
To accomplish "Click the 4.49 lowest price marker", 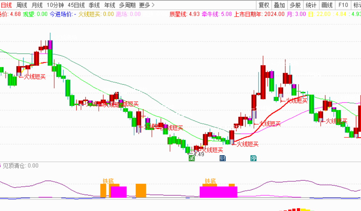I will click(x=198, y=154).
